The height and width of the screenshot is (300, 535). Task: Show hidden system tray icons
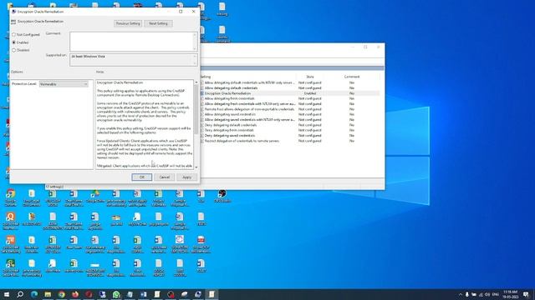461,294
